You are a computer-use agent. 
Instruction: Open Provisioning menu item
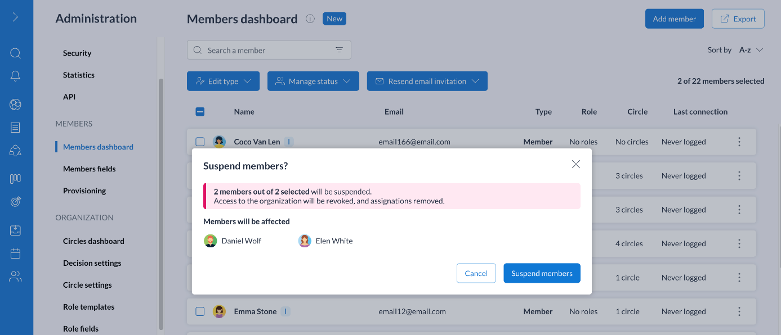[x=84, y=191]
